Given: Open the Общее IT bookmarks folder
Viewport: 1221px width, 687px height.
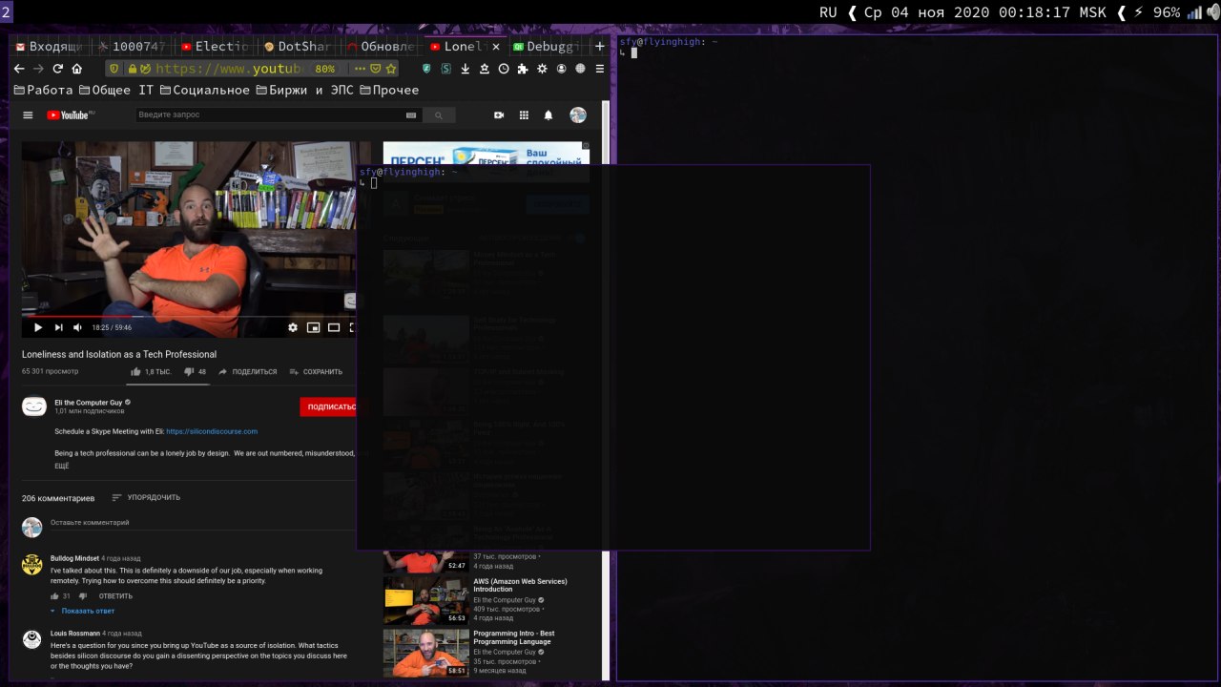Looking at the screenshot, I should (x=116, y=90).
